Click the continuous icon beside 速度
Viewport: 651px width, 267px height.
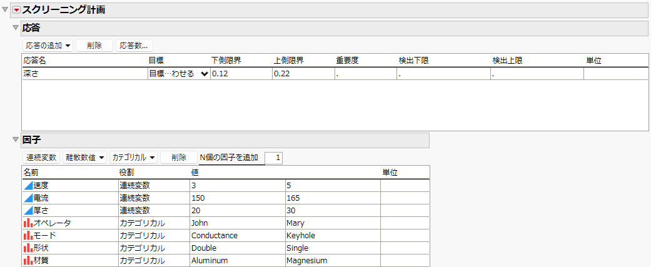28,185
